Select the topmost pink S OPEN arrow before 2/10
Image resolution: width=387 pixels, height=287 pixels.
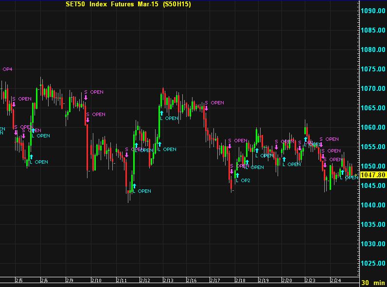coord(86,98)
